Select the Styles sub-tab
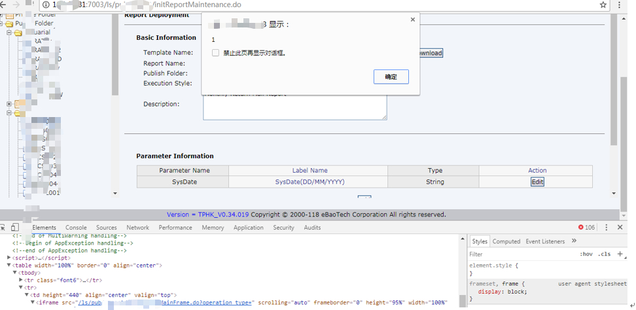Screen dimensions: 636x310 tap(480, 241)
